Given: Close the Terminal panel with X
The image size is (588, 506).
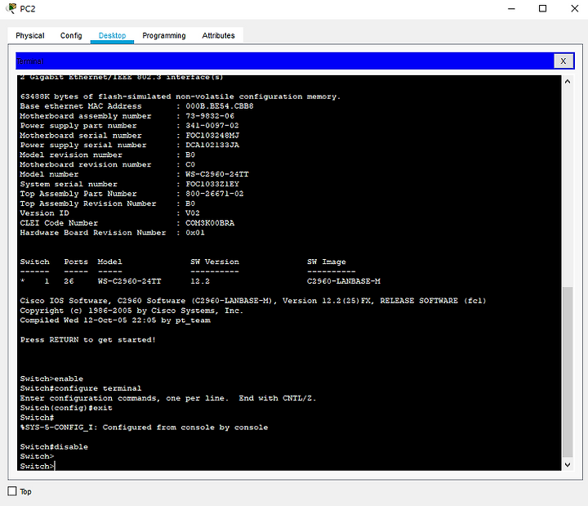Looking at the screenshot, I should (563, 61).
